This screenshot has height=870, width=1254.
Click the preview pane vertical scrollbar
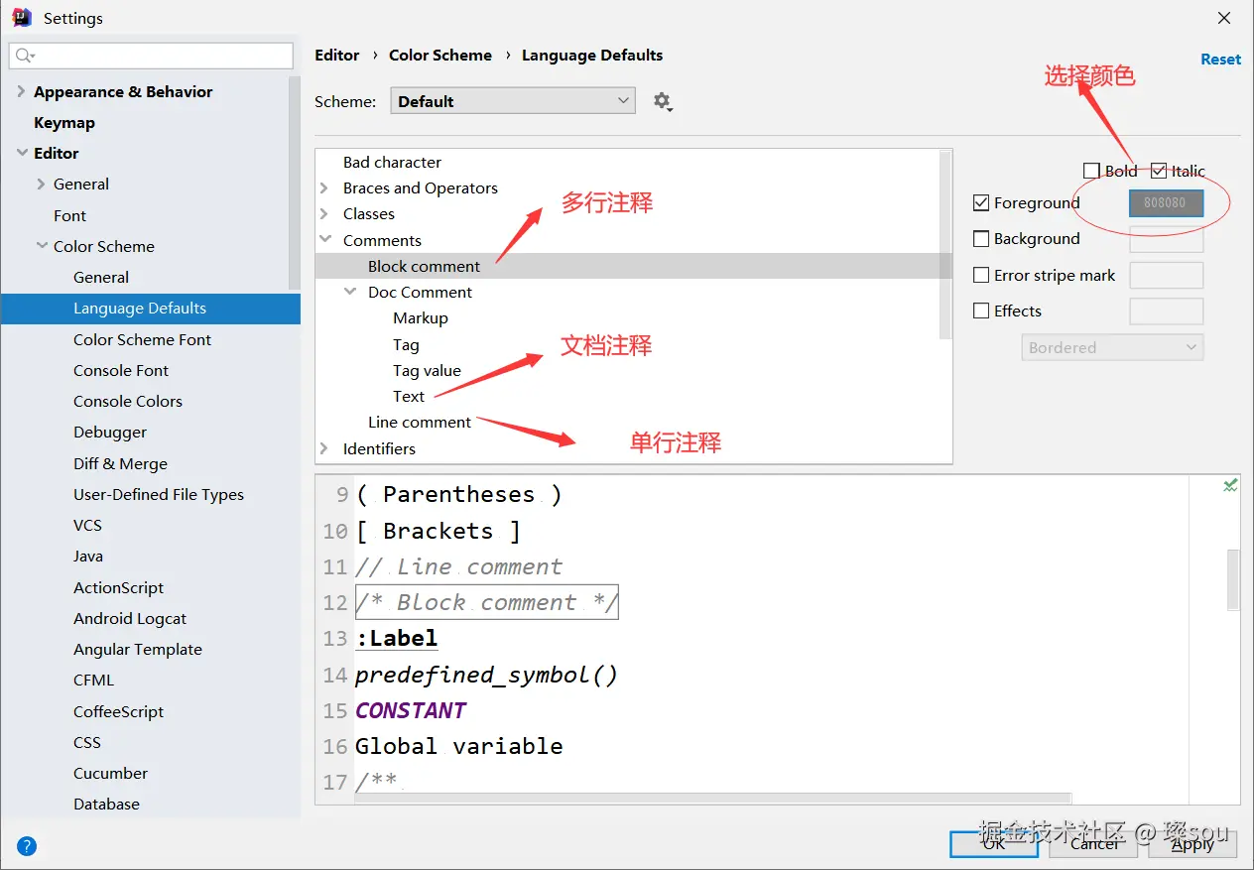tap(1233, 578)
